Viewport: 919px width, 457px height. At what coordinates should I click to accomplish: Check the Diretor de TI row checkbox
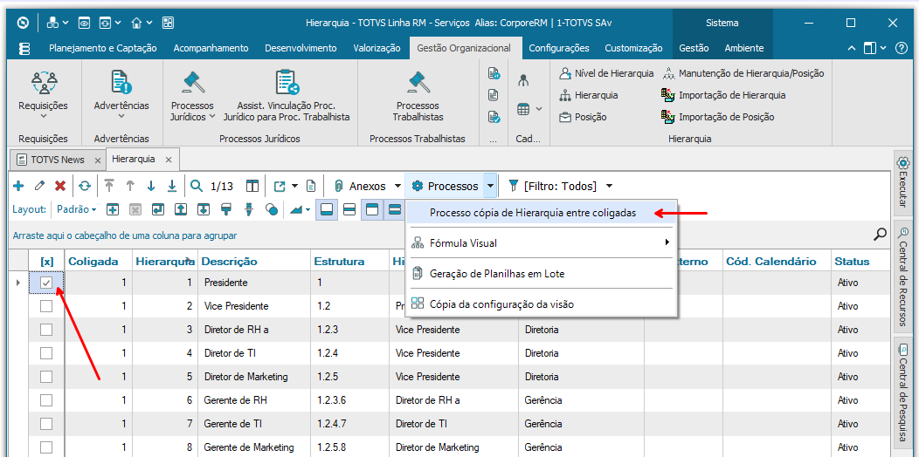[x=46, y=353]
